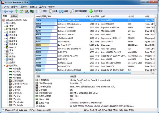159x113 pixels.
Task: Click the Forward arrow icon
Action: (x=11, y=11)
